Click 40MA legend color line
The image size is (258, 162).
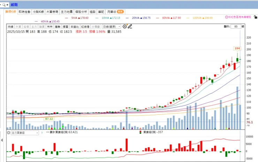36,22
